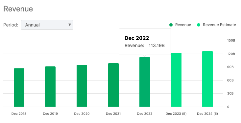241x123 pixels.
Task: Select the Dec 2022 revenue bar
Action: (145, 82)
